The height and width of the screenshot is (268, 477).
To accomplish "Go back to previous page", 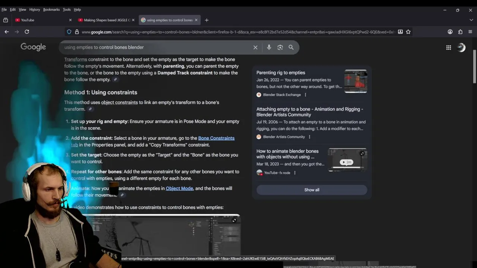I will click(x=7, y=32).
